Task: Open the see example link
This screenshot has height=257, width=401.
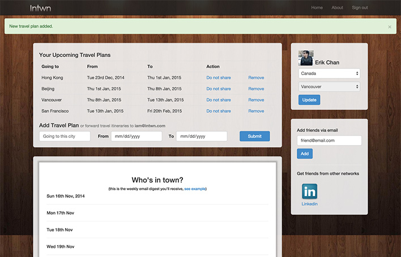Action: 195,189
